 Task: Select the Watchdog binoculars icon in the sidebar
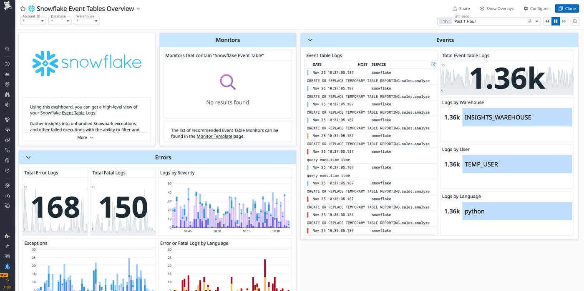point(7,95)
